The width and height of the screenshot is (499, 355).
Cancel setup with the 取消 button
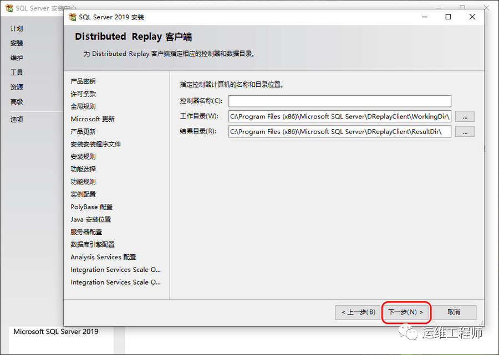coord(454,312)
